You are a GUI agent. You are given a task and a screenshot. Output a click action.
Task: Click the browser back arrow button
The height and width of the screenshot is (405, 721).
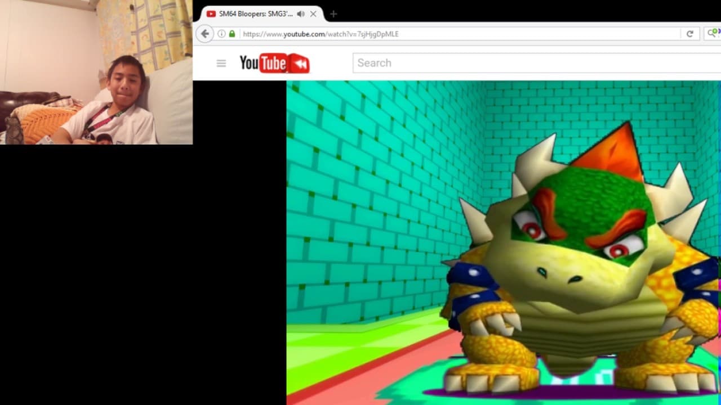pyautogui.click(x=205, y=34)
